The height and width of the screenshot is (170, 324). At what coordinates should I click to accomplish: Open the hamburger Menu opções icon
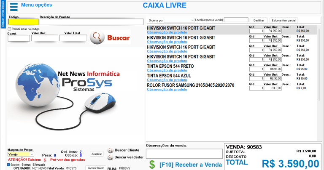point(14,7)
